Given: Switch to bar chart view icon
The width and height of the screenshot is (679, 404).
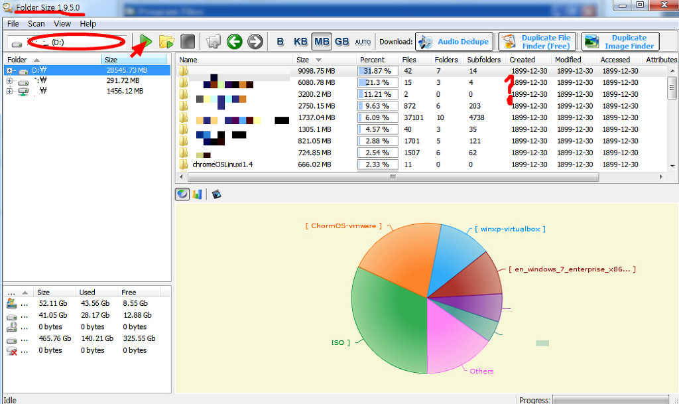Looking at the screenshot, I should (197, 194).
